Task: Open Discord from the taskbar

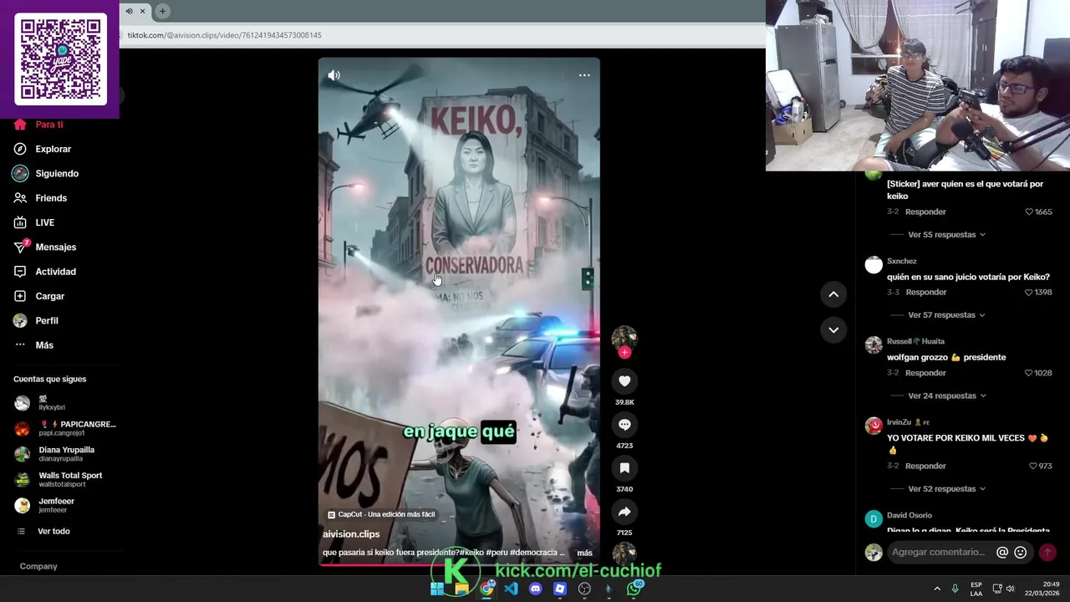Action: [536, 589]
